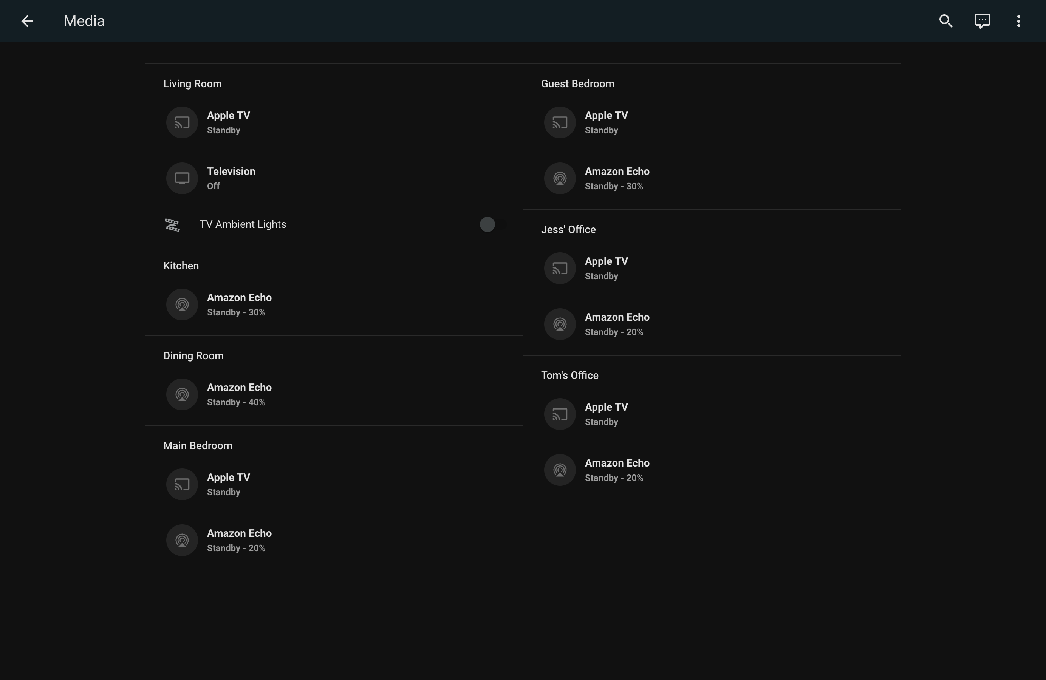Click the Media page title

pyautogui.click(x=84, y=21)
